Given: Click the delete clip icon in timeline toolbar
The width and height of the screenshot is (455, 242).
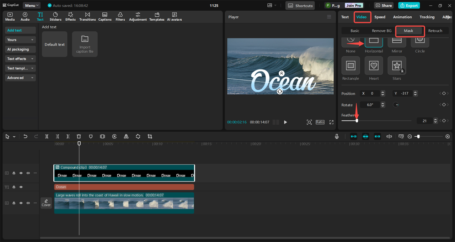Looking at the screenshot, I should 79,137.
